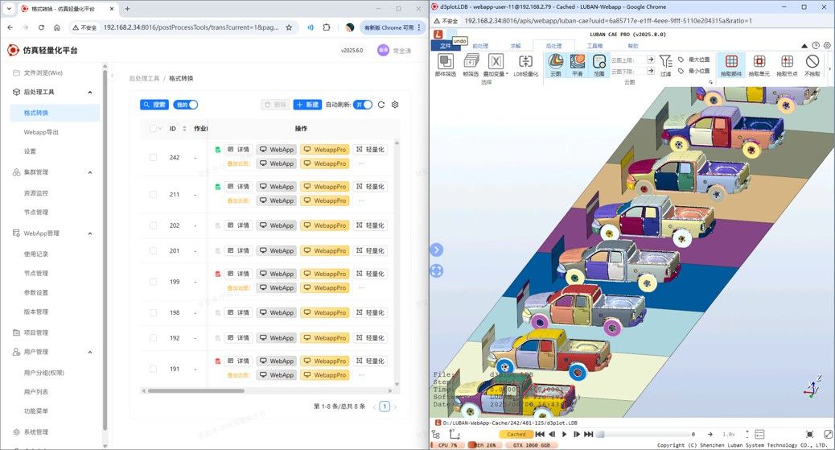This screenshot has height=450, width=835.
Task: Click the 平滑 smooth icon
Action: pos(578,64)
